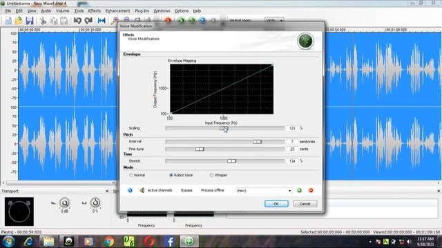Toggle the Bypass option
The height and width of the screenshot is (248, 442).
(186, 190)
